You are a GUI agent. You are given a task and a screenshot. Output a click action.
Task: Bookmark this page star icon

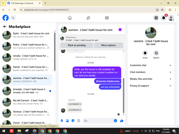pyautogui.click(x=162, y=10)
